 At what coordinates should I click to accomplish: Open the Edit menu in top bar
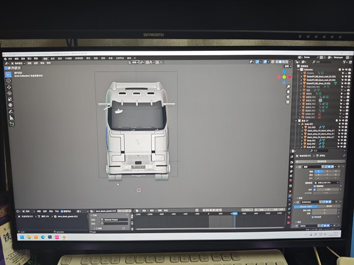tap(17, 59)
